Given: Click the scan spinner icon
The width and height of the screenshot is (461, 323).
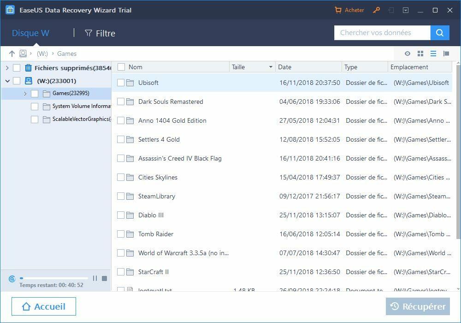Looking at the screenshot, I should [x=12, y=279].
